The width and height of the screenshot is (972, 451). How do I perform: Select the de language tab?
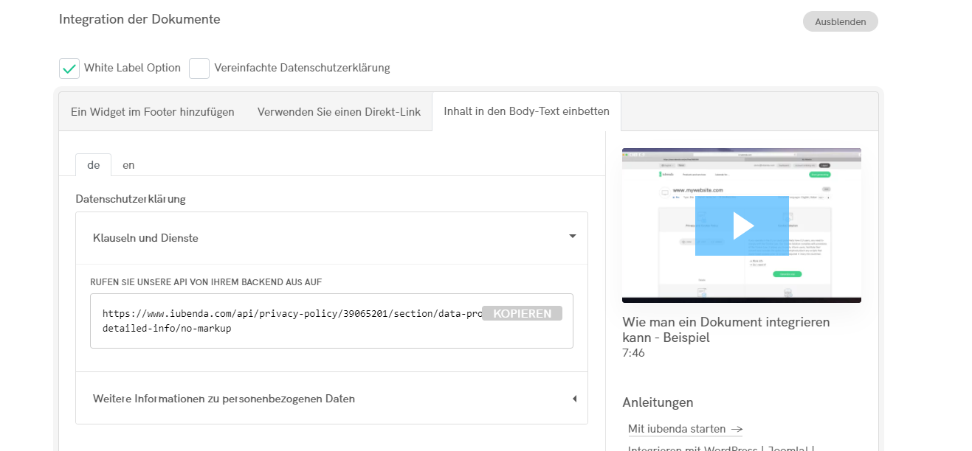pos(93,165)
